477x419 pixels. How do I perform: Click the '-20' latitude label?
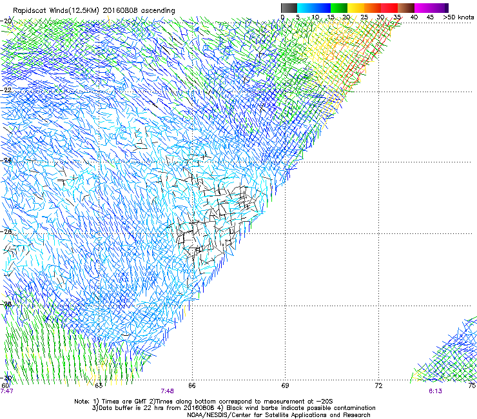click(6, 21)
